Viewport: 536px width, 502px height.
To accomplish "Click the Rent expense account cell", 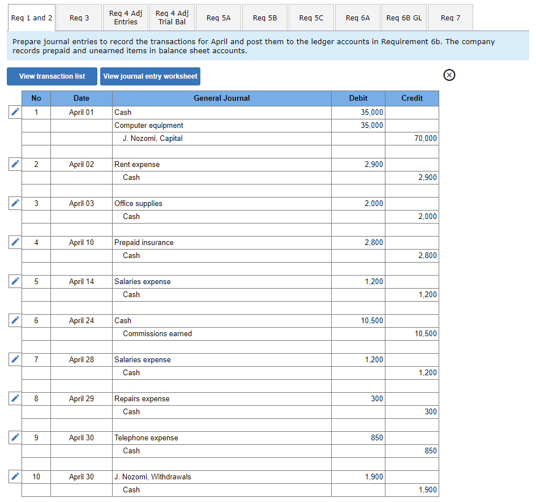I will coord(221,164).
